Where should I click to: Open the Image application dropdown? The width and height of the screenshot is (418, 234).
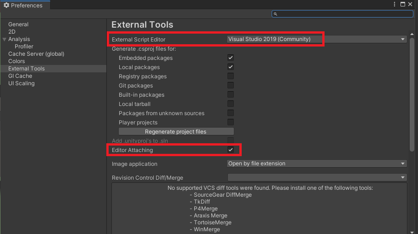tap(317, 164)
